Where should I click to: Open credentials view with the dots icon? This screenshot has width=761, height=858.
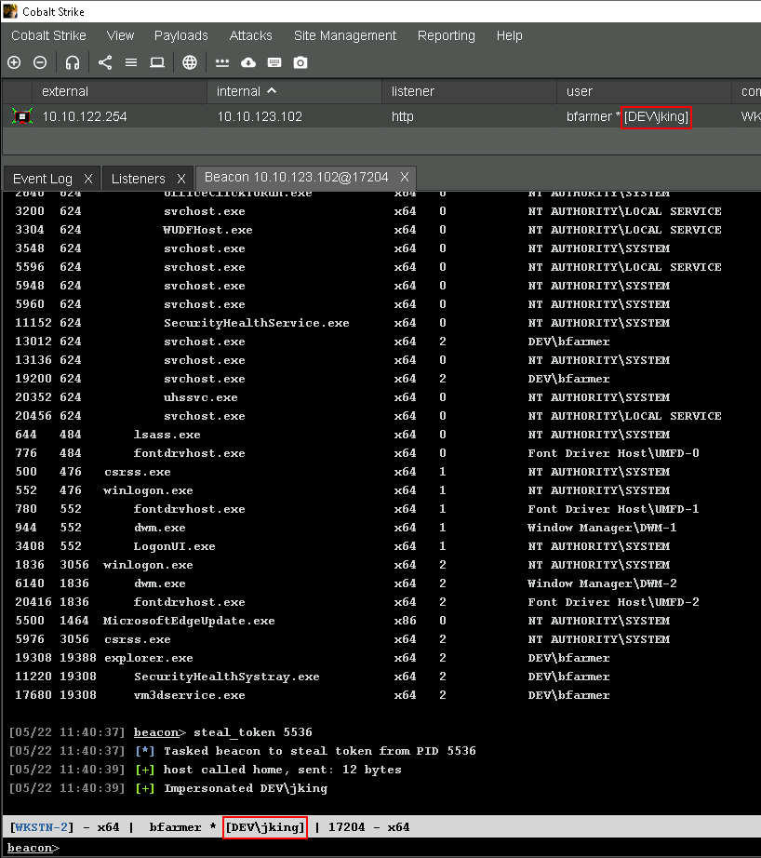pos(222,62)
